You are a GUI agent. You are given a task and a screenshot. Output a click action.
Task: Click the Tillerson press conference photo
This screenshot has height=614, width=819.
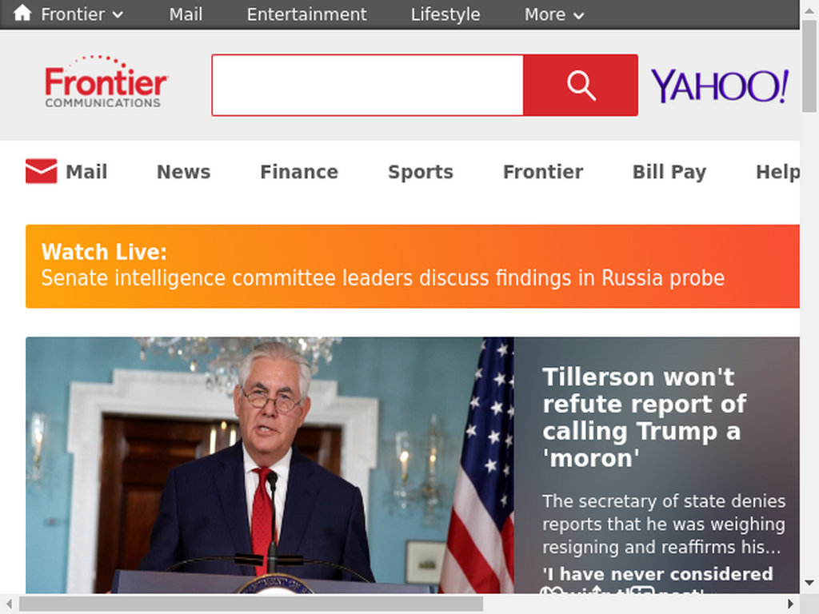point(270,464)
